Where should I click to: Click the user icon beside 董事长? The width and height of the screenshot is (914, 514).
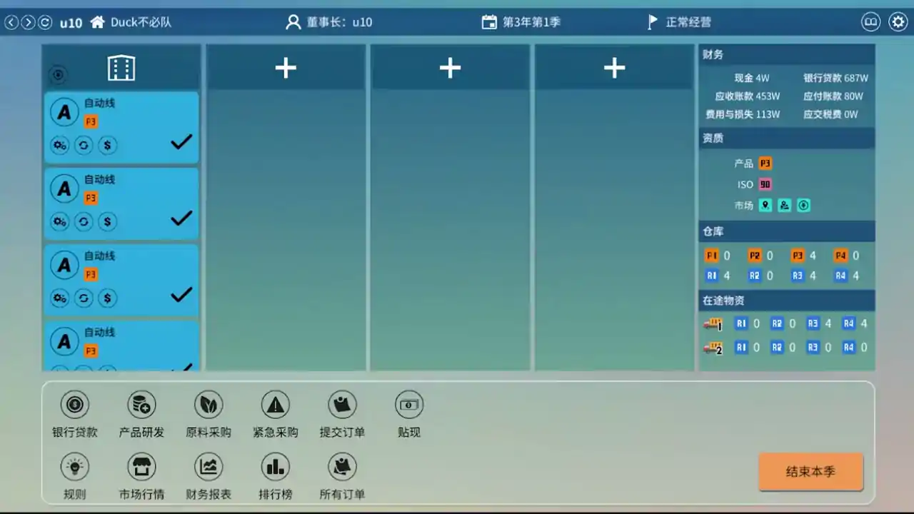pos(293,22)
